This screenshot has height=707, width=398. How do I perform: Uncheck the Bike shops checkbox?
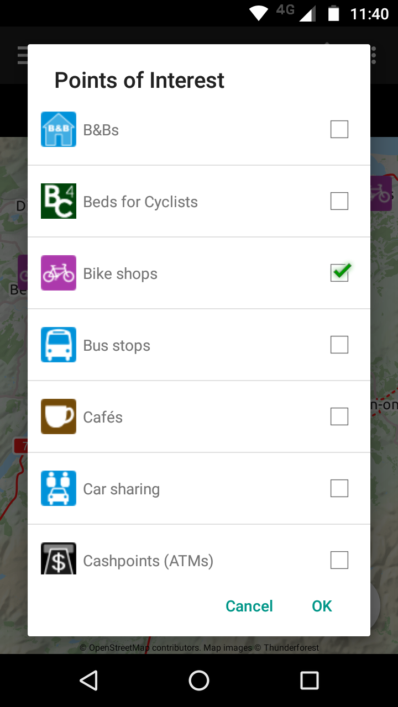(x=339, y=273)
